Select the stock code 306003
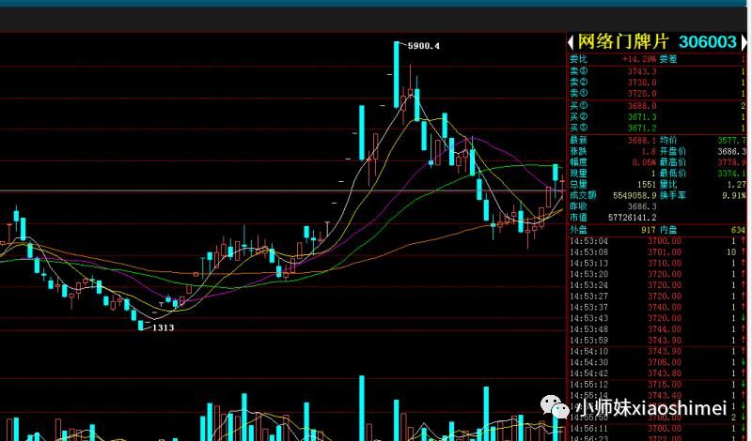Viewport: 752px width, 441px height. [708, 42]
